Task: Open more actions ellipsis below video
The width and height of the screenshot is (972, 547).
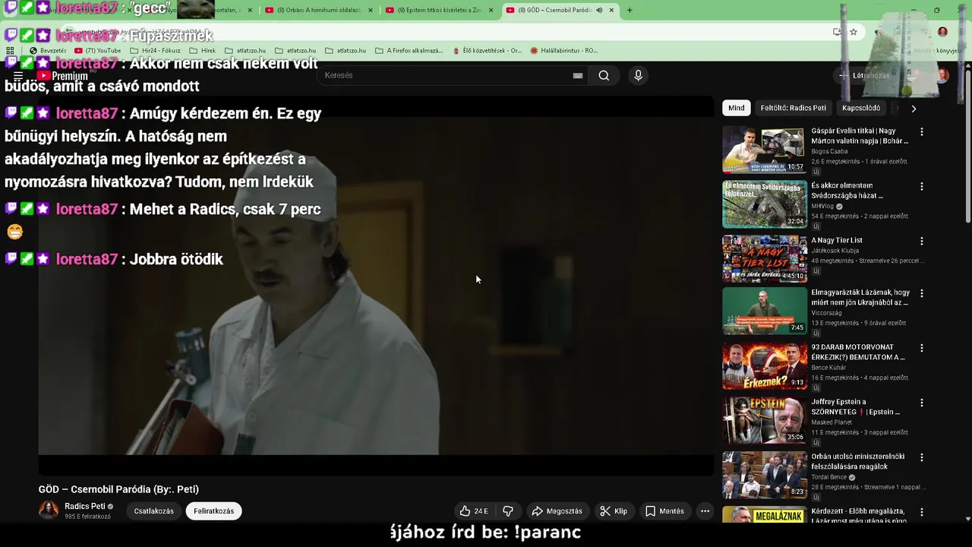Action: 705,511
